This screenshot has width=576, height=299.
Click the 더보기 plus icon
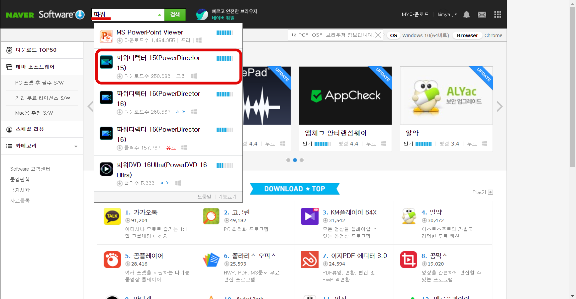tap(491, 192)
